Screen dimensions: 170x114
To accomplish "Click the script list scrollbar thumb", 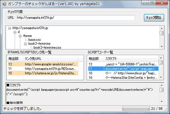I will point(161,62).
